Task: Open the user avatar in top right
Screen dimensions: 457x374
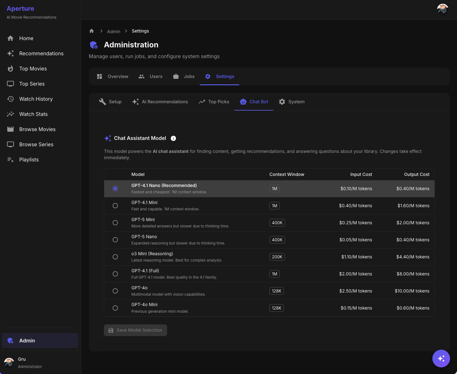Action: point(442,9)
